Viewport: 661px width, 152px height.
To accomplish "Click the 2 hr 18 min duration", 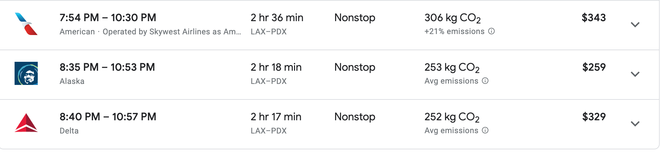I will pos(276,67).
